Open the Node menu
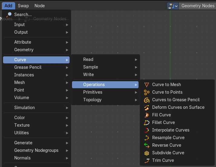 pyautogui.click(x=40, y=6)
